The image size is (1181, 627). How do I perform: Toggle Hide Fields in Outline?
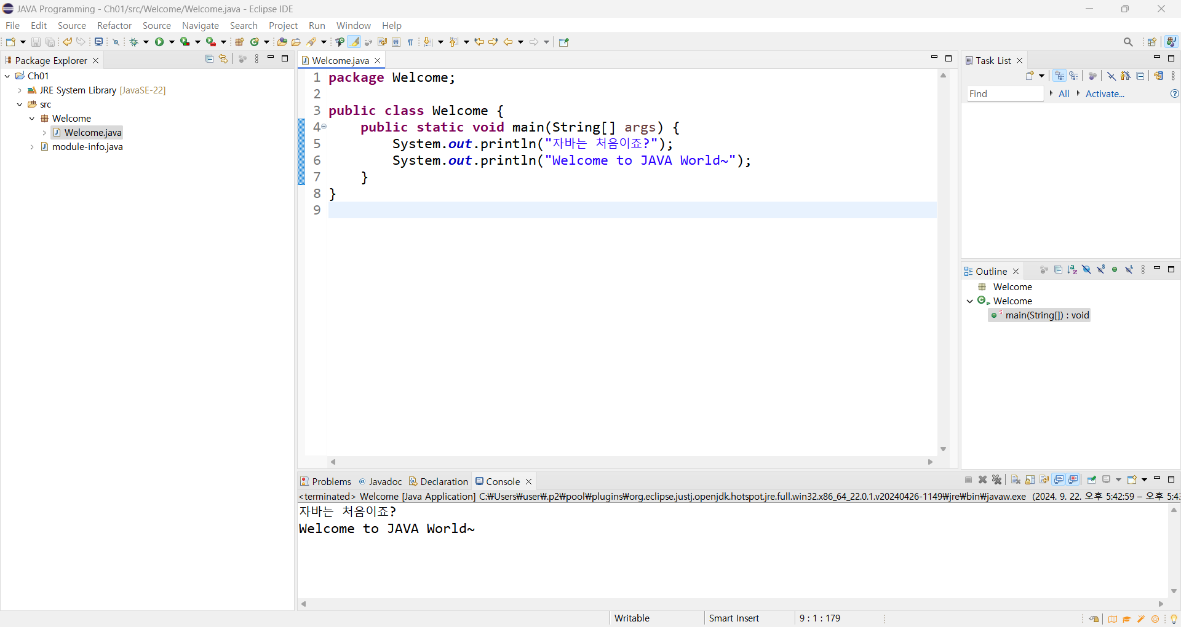tap(1087, 269)
